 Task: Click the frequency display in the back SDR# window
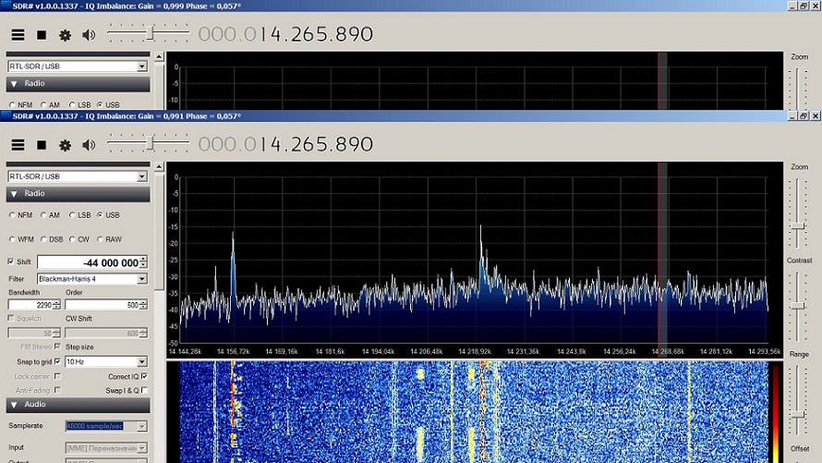(285, 34)
